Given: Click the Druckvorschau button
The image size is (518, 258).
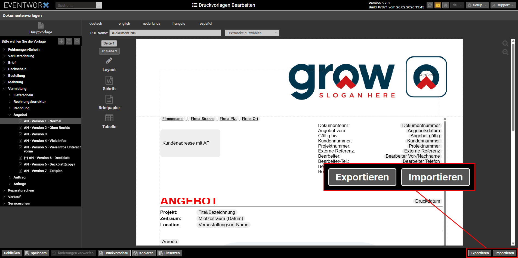Looking at the screenshot, I should pos(114,253).
